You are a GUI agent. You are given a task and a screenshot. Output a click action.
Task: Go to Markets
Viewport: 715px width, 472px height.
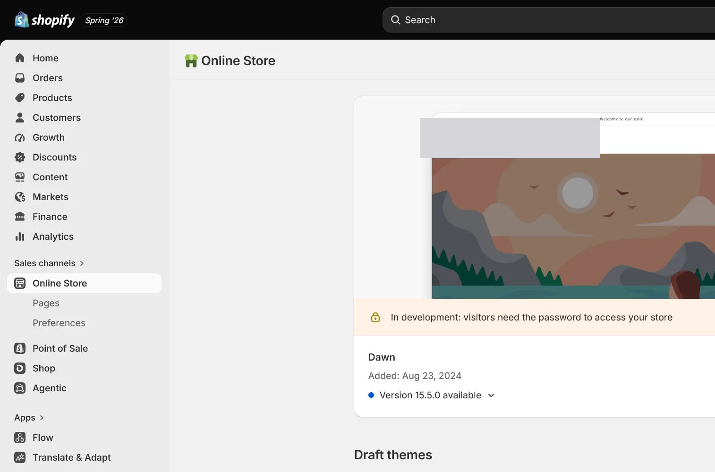pyautogui.click(x=84, y=197)
